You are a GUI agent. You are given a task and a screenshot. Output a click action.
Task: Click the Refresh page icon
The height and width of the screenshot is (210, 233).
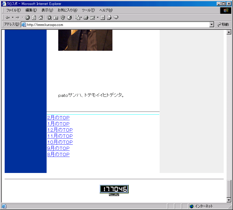pos(34,17)
